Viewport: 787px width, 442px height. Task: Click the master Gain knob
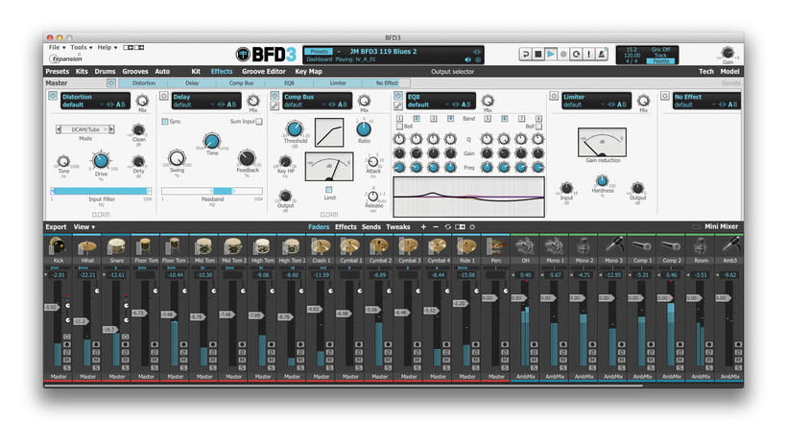coord(727,53)
